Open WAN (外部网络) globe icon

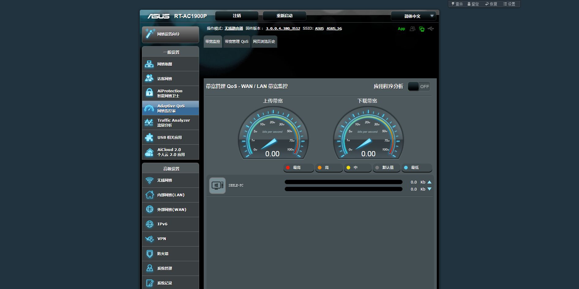click(150, 209)
